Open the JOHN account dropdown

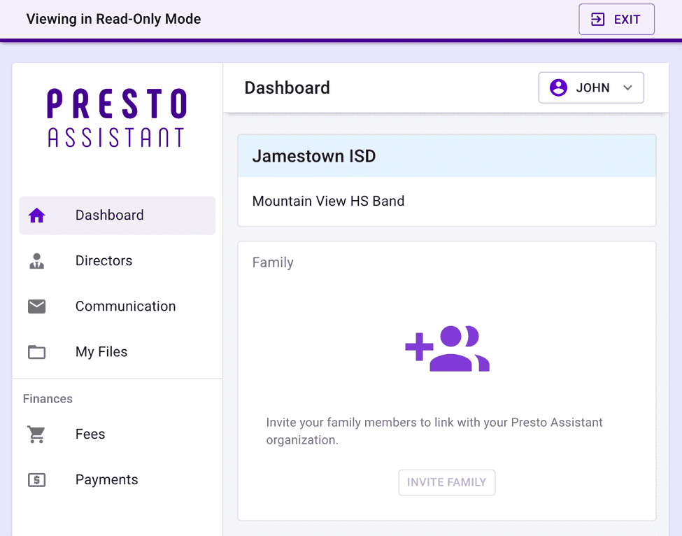pyautogui.click(x=591, y=87)
